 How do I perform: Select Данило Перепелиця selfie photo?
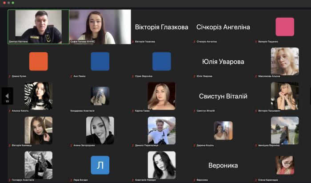pyautogui.click(x=162, y=130)
